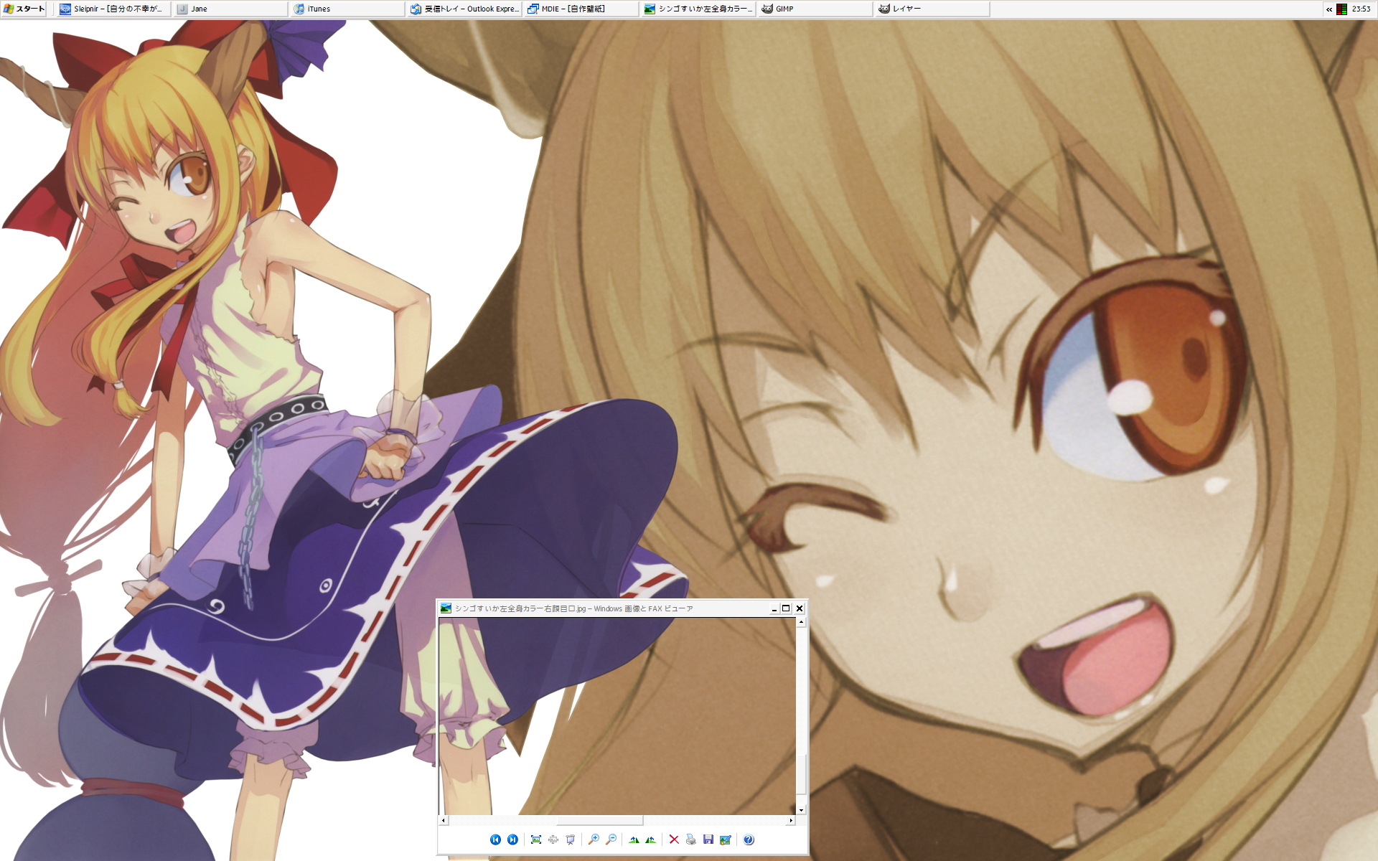Click the viewer horizontal scrollbar thumb
Viewport: 1378px width, 861px height.
pos(600,820)
